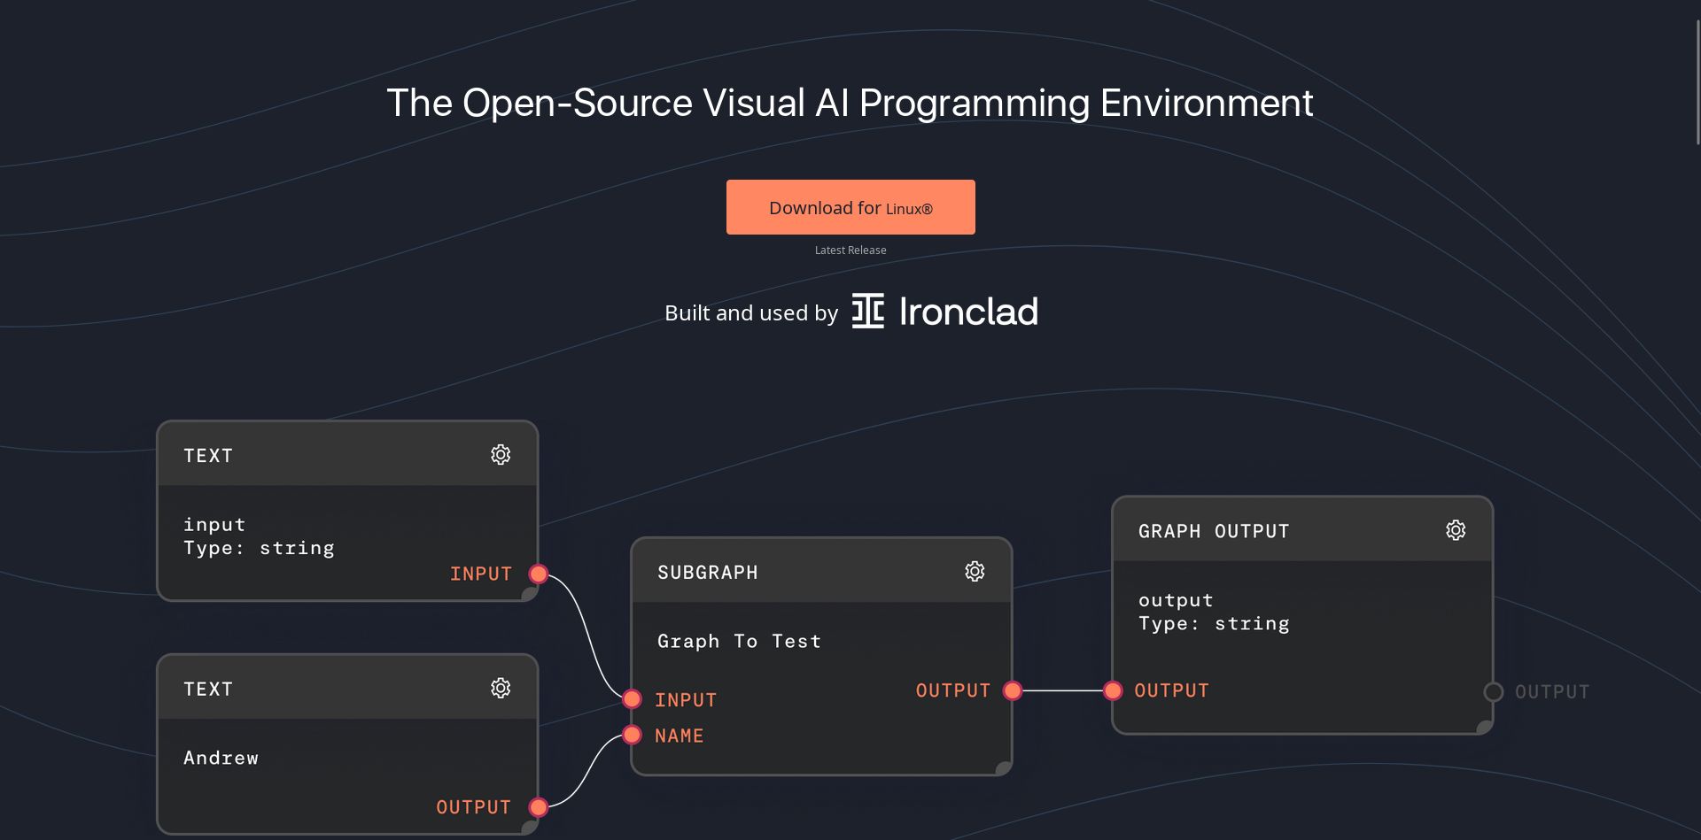The height and width of the screenshot is (840, 1701).
Task: Open the Latest Release link
Action: click(850, 250)
